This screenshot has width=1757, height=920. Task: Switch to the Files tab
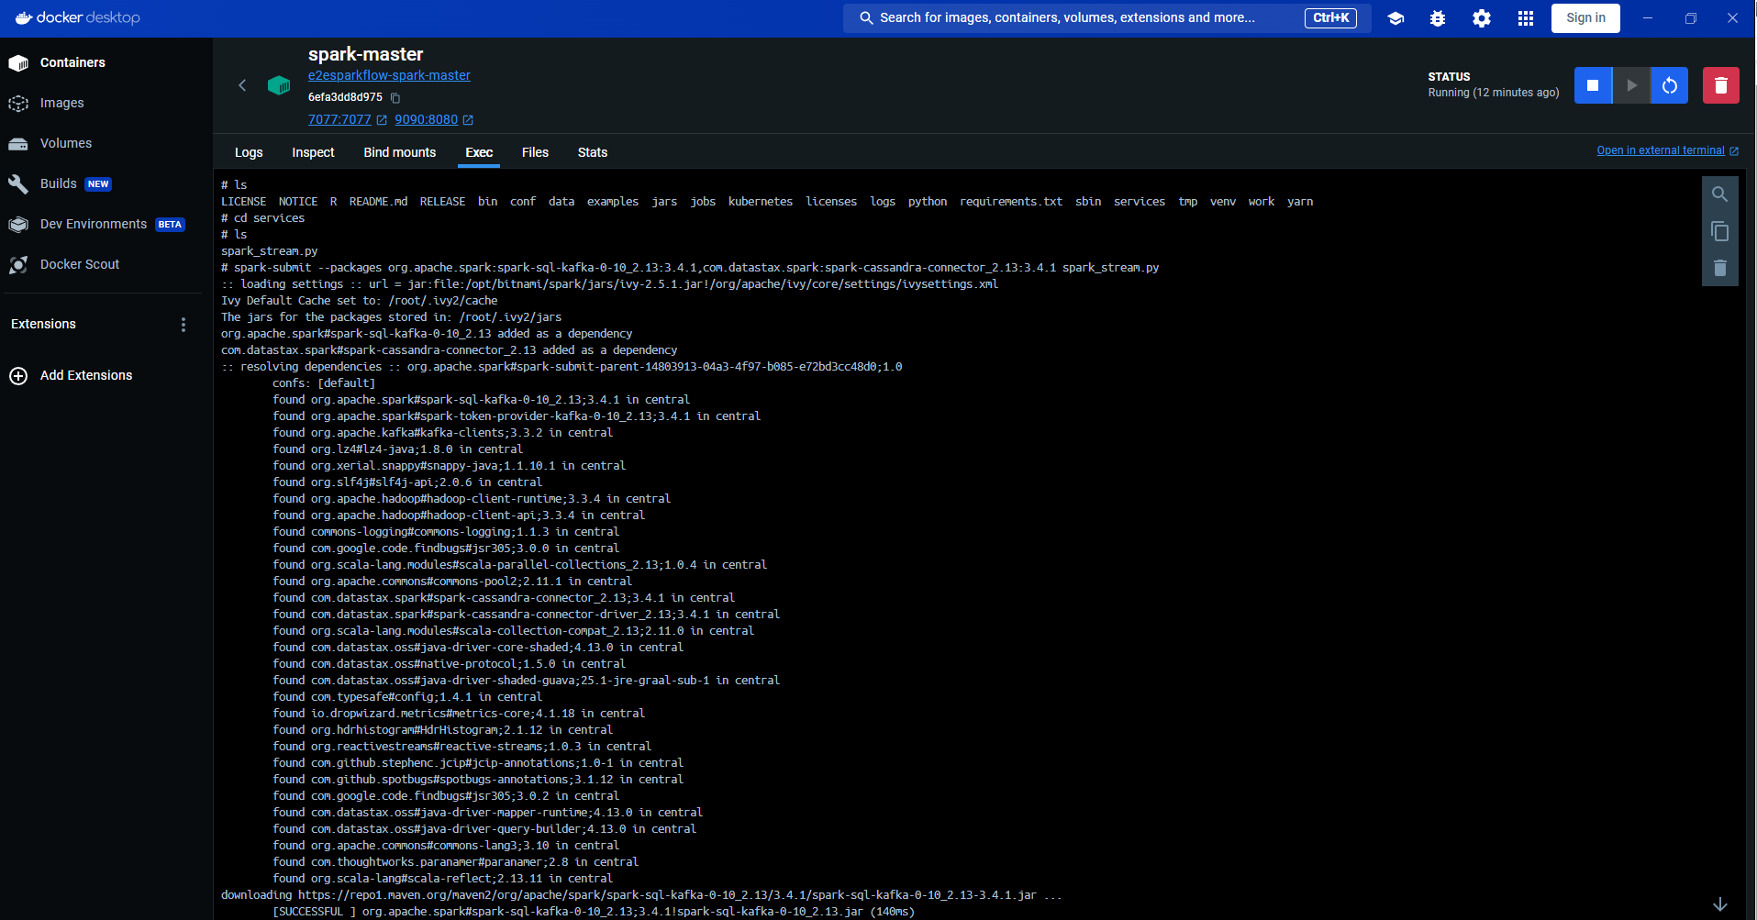click(535, 152)
